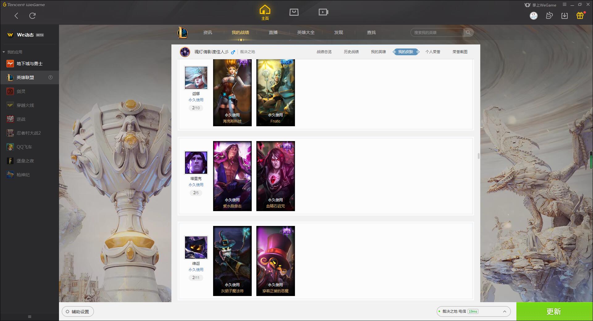Click the green 更新 button
The height and width of the screenshot is (321, 593).
pyautogui.click(x=554, y=311)
